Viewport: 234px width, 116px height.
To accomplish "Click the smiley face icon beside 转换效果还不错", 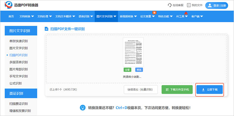I will coord(83,108).
